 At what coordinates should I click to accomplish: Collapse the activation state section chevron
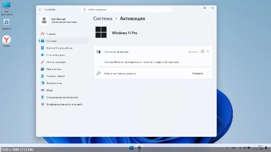pos(208,51)
